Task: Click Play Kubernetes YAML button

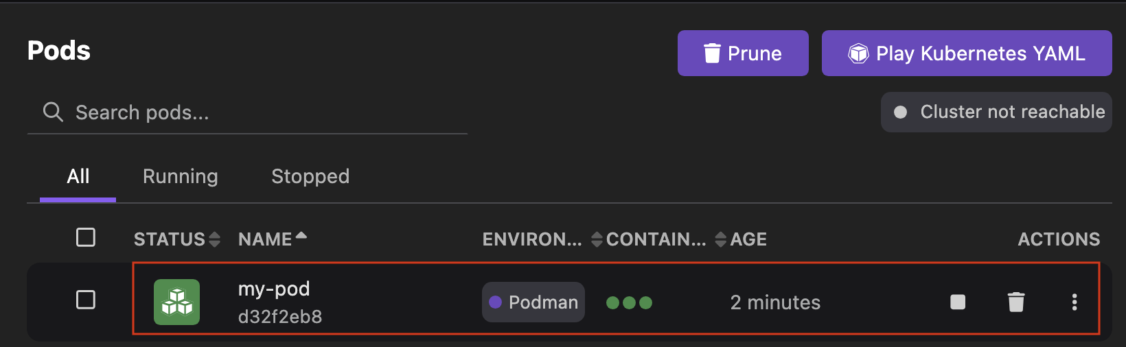Action: (x=967, y=53)
